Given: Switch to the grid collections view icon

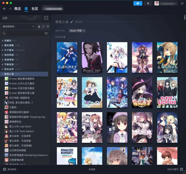Looking at the screenshot, I should coord(46,18).
